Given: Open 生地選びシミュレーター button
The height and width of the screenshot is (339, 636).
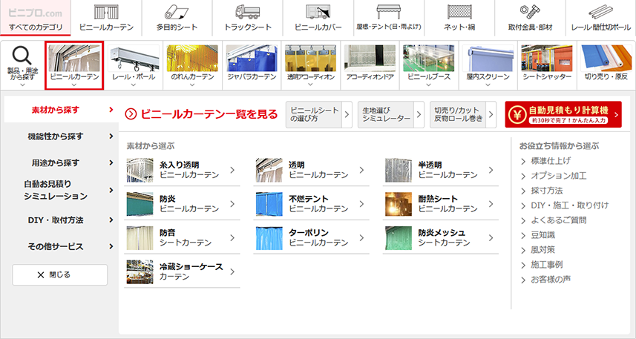Looking at the screenshot, I should coord(390,115).
